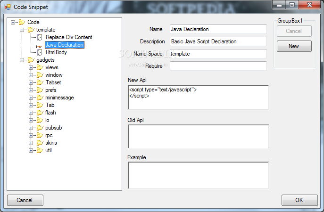The height and width of the screenshot is (212, 324).
Task: Click inside the New Api text area
Action: (199, 97)
